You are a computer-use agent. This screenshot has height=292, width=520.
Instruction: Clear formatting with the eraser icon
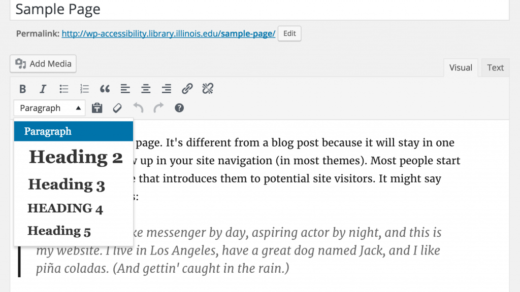pyautogui.click(x=117, y=108)
